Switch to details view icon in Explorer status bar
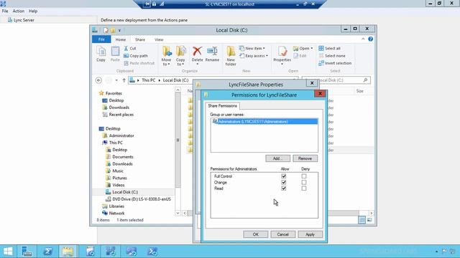The image size is (460, 258). coord(362,220)
